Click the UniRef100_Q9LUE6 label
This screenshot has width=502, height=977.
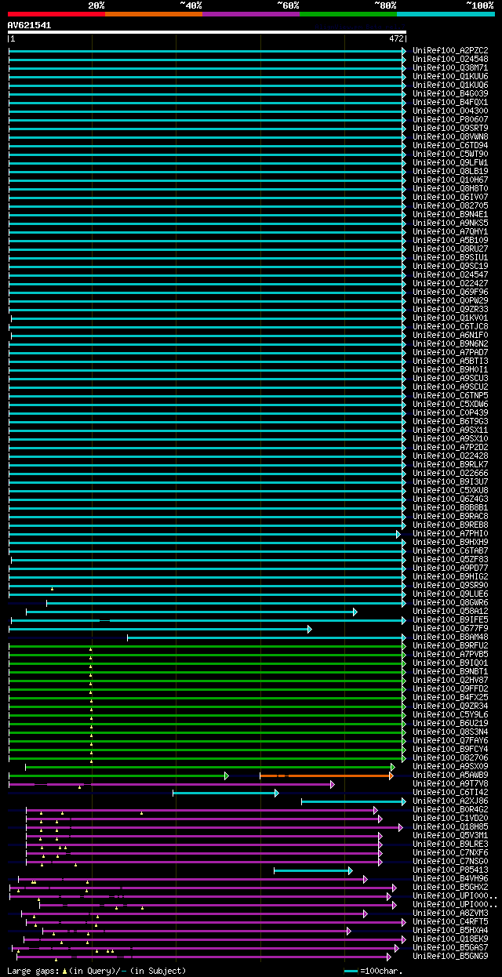(450, 594)
